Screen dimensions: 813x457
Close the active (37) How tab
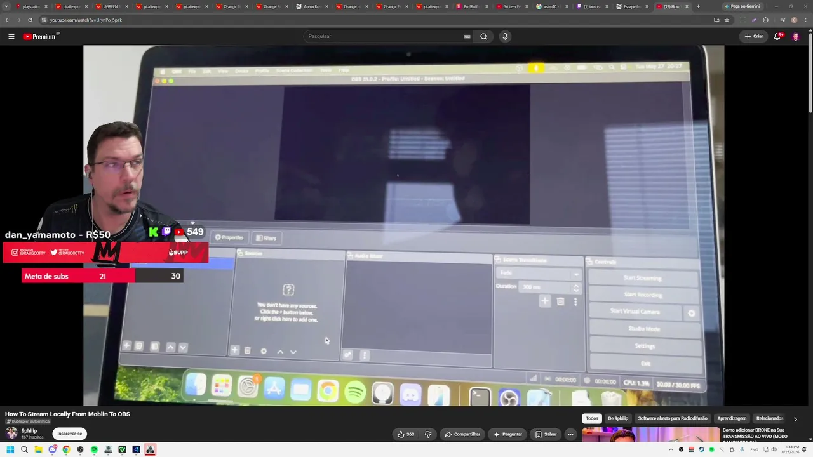click(x=687, y=6)
